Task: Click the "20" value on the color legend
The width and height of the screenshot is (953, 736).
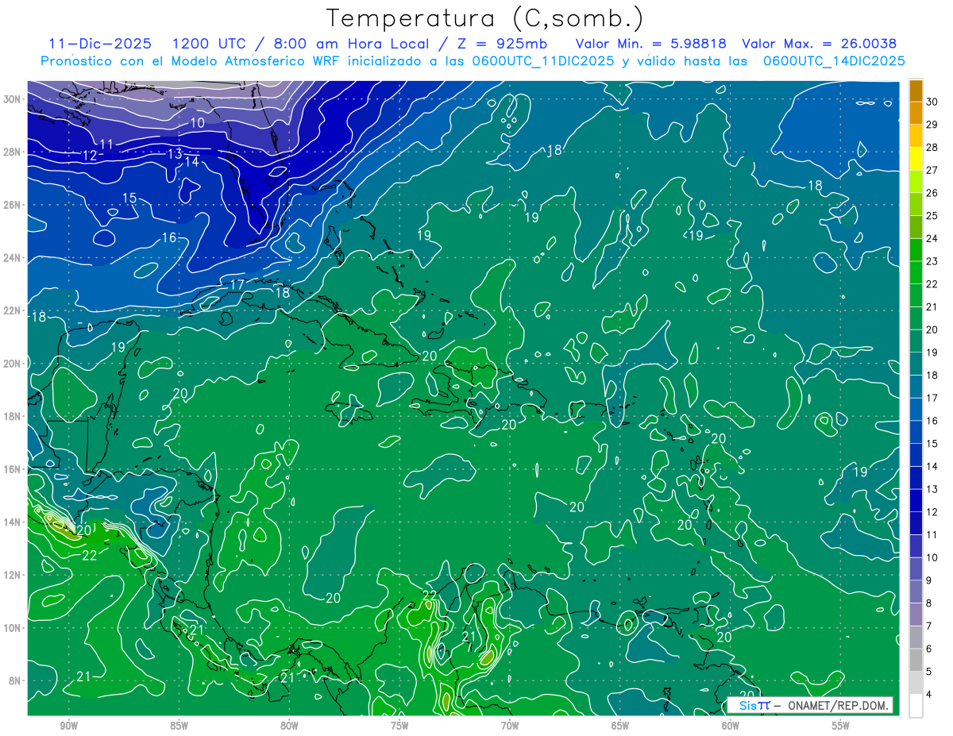Action: 932,329
